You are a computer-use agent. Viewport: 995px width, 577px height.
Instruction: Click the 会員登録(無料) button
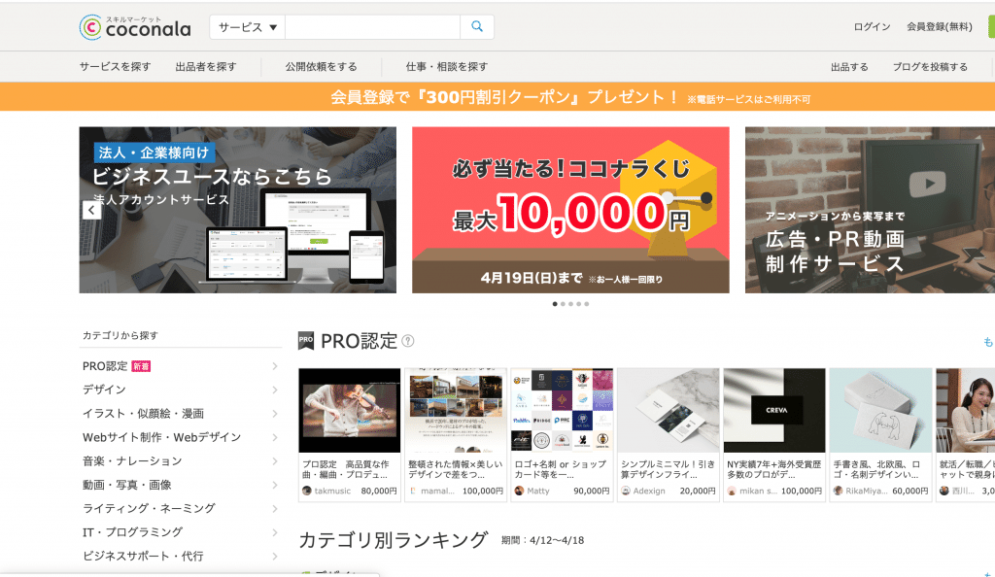[942, 26]
